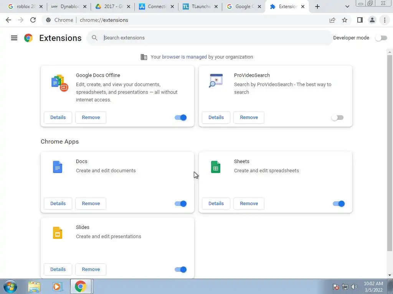393x294 pixels.
Task: Open Windows Explorer from taskbar
Action: tap(34, 286)
